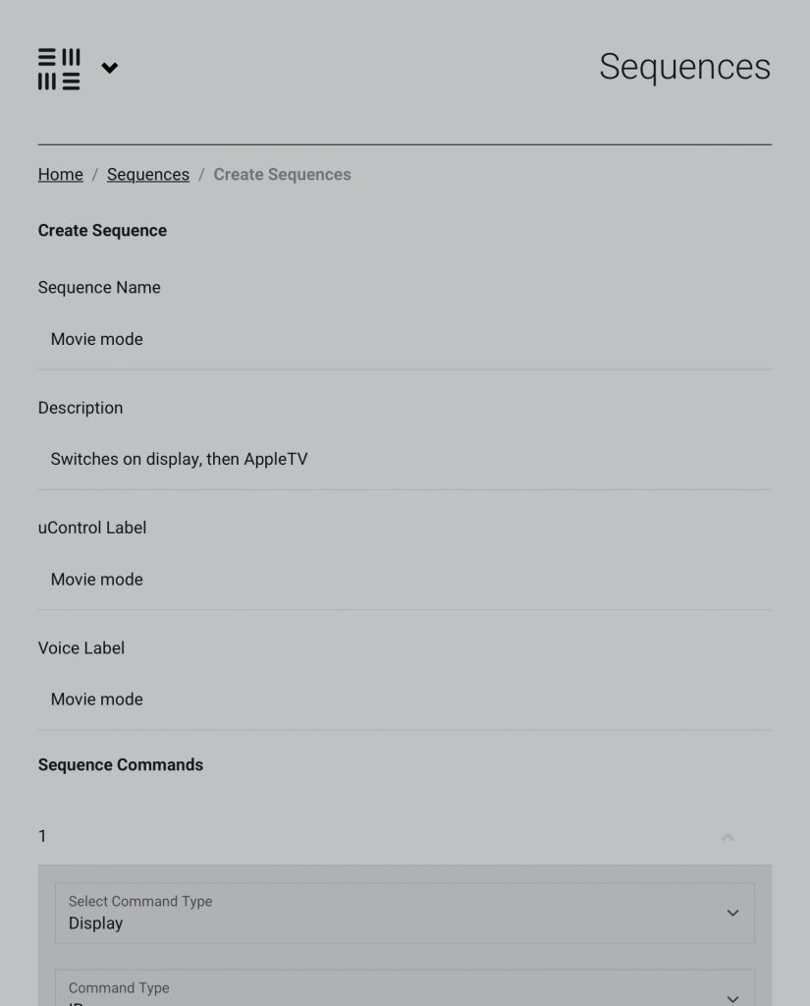Click into the Description text field
The width and height of the screenshot is (810, 1006).
pyautogui.click(x=405, y=460)
